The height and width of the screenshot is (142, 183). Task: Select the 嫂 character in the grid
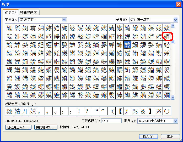(x=57, y=78)
